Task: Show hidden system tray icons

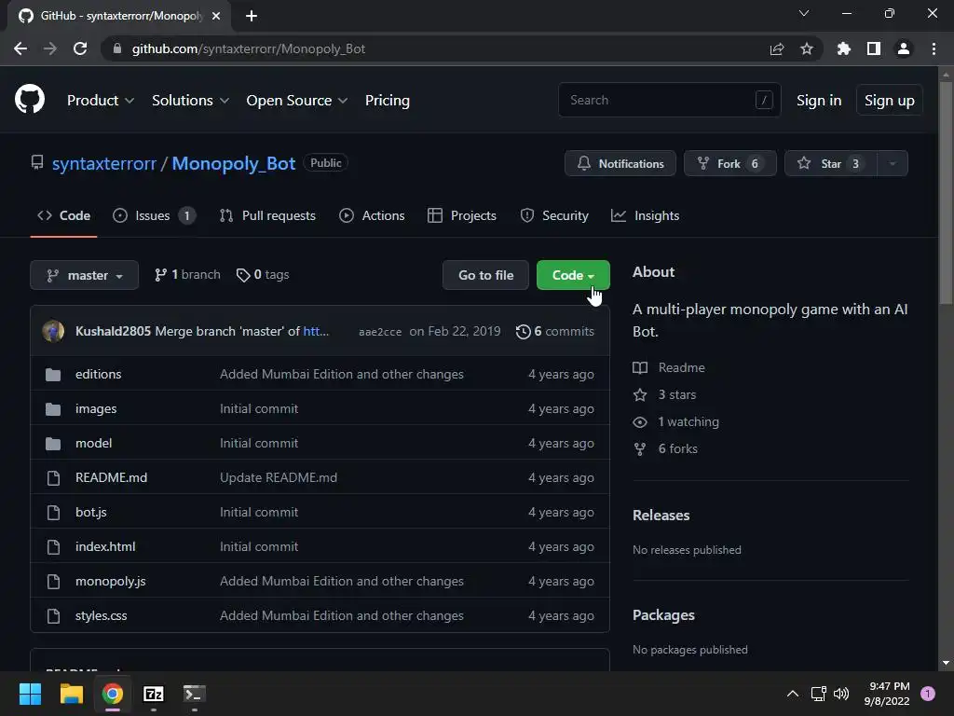Action: tap(793, 694)
